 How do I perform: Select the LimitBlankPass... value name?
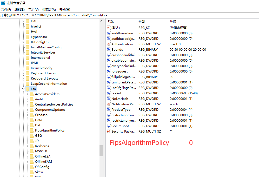[124, 82]
